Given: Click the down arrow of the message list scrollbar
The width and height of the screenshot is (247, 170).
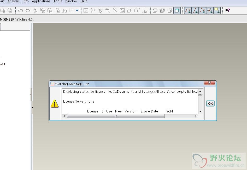Looking at the screenshot, I should pyautogui.click(x=200, y=111).
